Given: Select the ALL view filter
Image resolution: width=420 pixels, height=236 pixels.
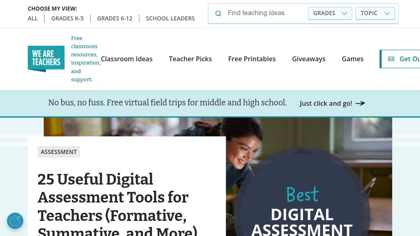Looking at the screenshot, I should (x=33, y=18).
